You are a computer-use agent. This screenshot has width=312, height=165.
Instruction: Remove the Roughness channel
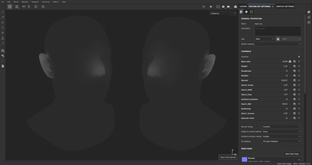click(x=299, y=71)
